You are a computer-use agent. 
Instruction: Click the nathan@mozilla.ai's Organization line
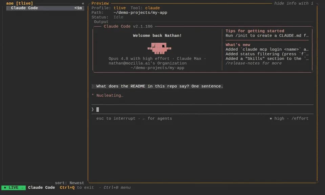[x=148, y=63]
